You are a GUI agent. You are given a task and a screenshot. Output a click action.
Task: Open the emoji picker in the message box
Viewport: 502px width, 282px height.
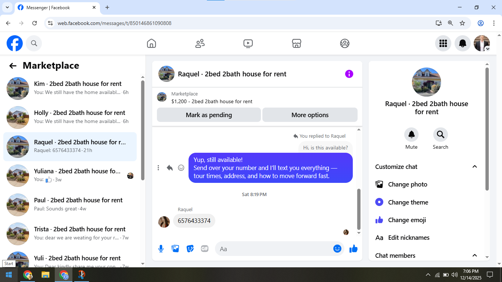[x=337, y=249]
